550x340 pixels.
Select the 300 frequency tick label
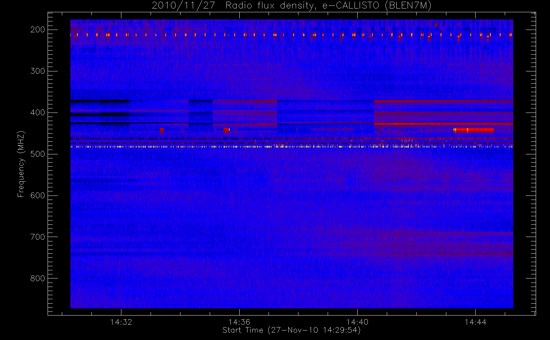(x=38, y=71)
